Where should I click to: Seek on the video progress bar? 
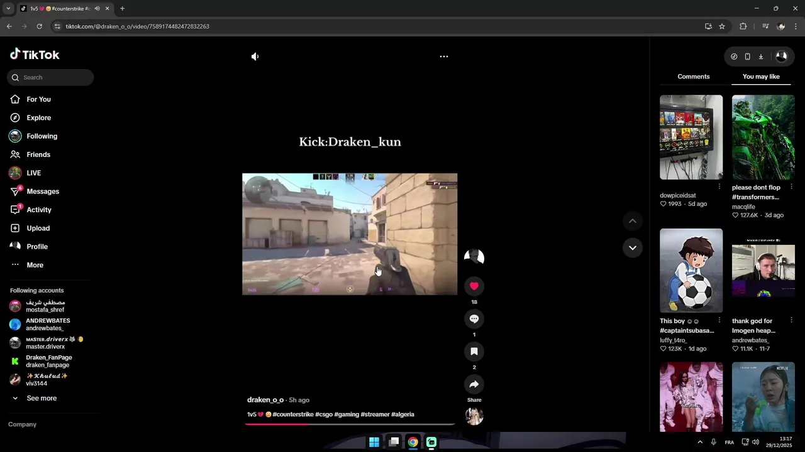coord(350,424)
